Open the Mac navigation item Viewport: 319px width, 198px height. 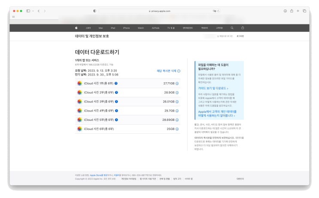101,28
